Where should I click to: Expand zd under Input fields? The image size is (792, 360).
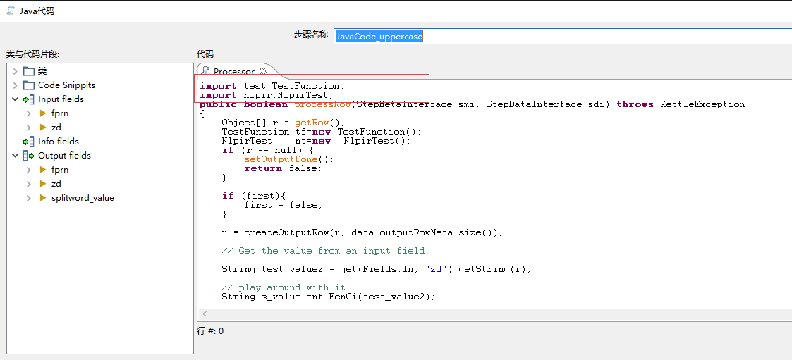tap(29, 128)
